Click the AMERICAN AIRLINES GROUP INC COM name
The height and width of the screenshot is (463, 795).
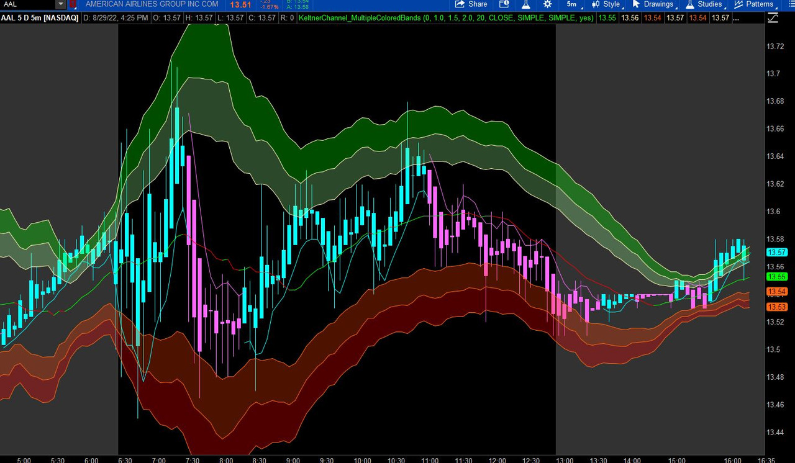[152, 4]
